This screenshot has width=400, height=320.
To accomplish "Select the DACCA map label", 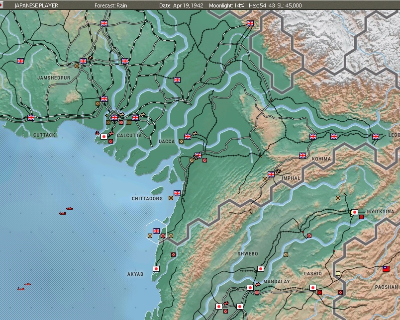I will pyautogui.click(x=167, y=142).
